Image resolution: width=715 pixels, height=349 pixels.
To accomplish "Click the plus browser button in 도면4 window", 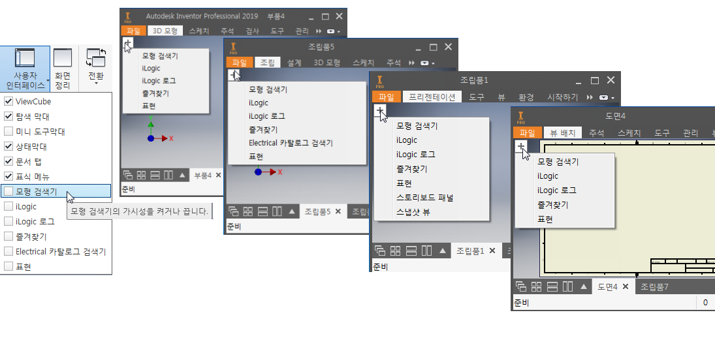I will pyautogui.click(x=521, y=146).
